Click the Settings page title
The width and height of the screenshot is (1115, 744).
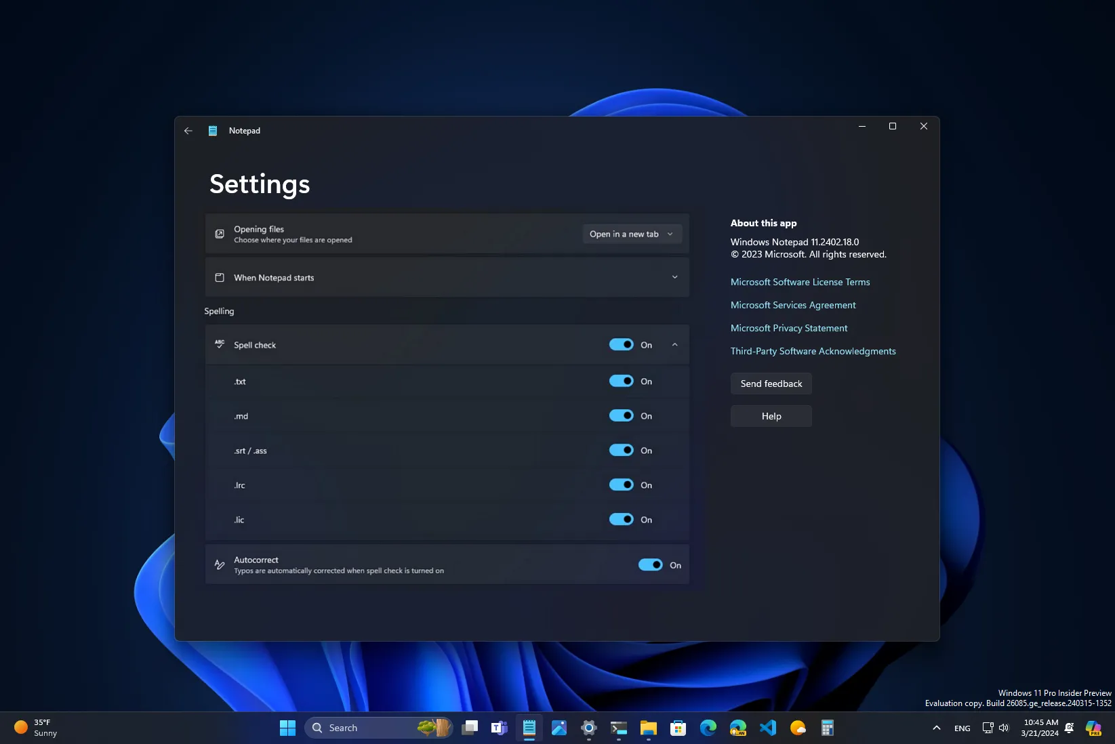click(x=260, y=184)
